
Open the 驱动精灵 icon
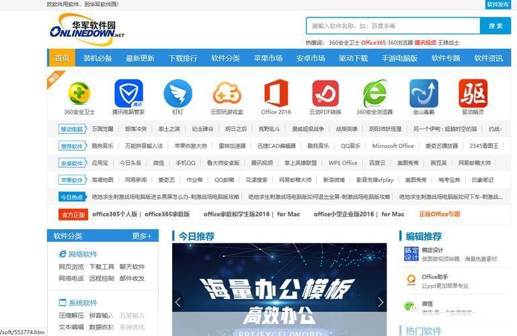(473, 94)
